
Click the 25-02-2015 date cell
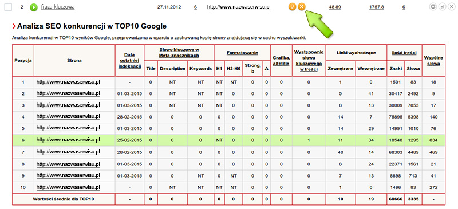tap(130, 140)
